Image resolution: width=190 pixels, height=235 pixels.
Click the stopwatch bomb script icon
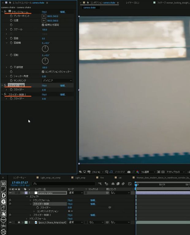point(3,208)
